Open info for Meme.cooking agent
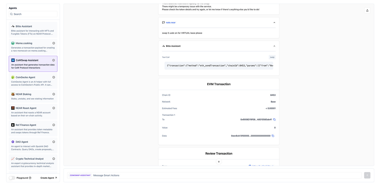Viewport: 379px width, 191px height. [x=54, y=43]
